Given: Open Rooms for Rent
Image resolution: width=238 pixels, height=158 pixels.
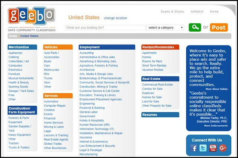Looking at the screenshot, I should coord(152,61).
